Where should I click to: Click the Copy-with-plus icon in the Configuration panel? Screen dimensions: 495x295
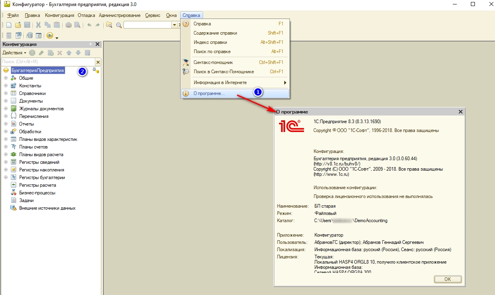point(51,53)
